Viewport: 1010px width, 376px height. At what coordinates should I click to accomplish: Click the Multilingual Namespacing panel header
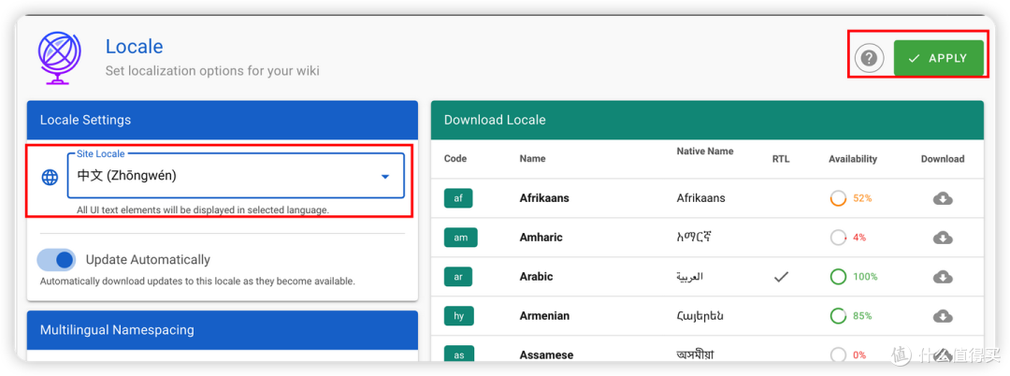coord(223,330)
